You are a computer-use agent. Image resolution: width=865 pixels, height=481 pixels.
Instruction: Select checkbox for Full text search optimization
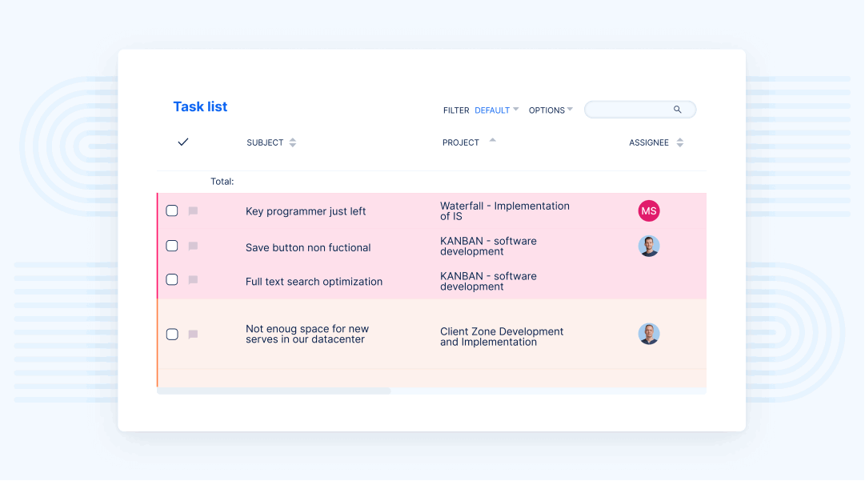coord(172,280)
